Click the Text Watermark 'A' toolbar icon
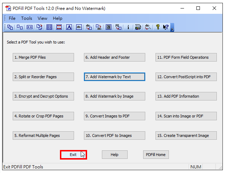Image resolution: width=226 pixels, height=173 pixels. pyautogui.click(x=69, y=27)
